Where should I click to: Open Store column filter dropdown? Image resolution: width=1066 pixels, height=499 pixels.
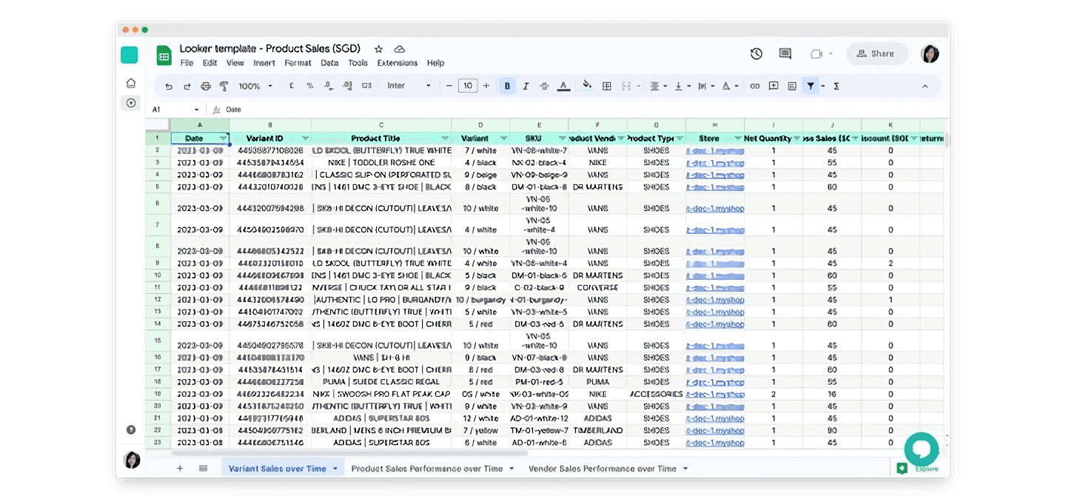tap(738, 138)
